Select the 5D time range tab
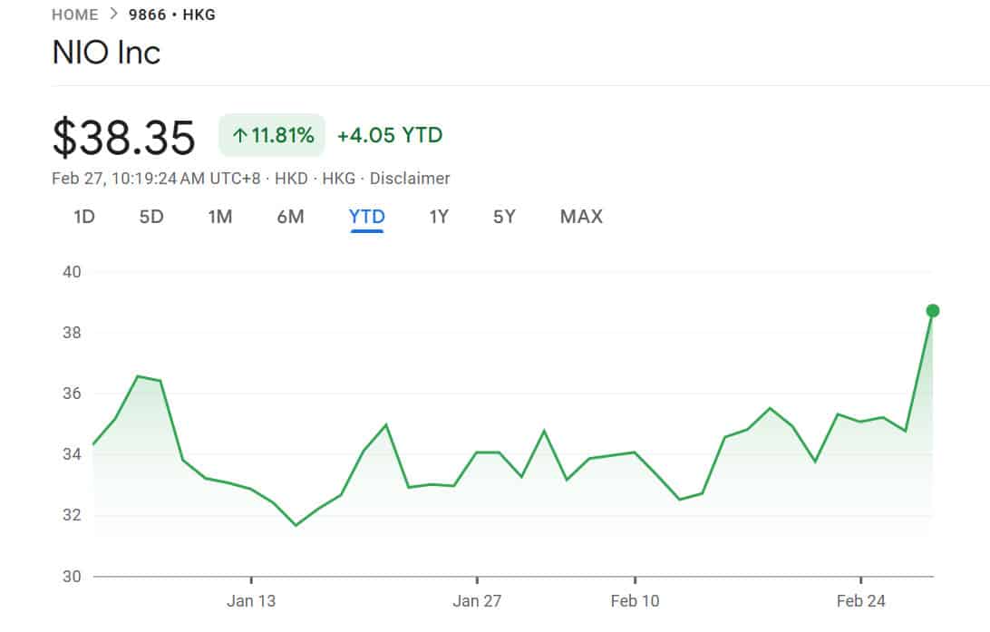The height and width of the screenshot is (632, 990). click(x=151, y=217)
